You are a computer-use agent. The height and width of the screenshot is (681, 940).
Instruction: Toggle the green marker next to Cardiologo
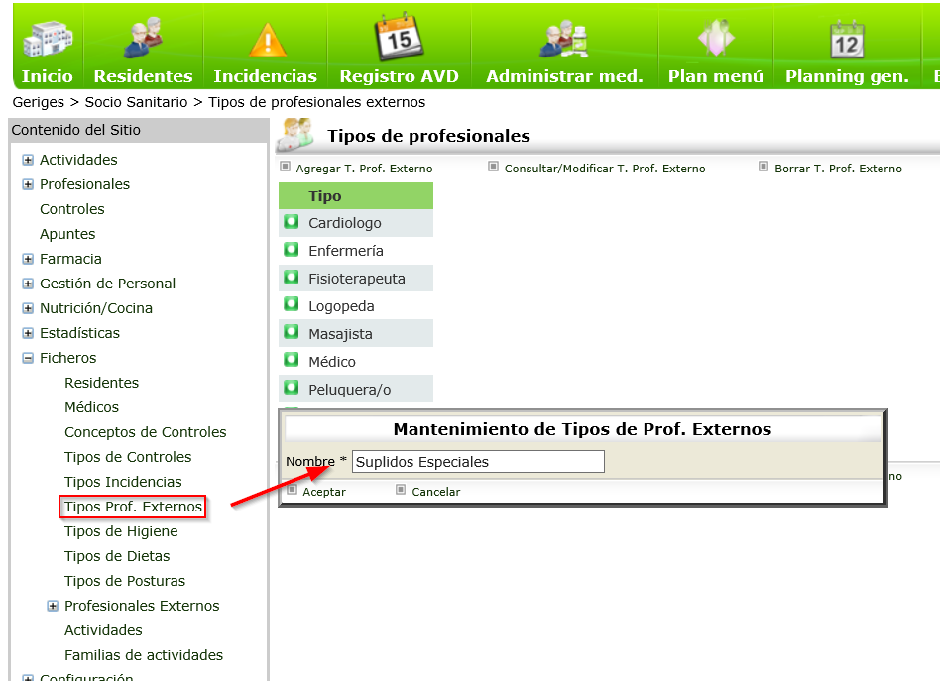291,223
